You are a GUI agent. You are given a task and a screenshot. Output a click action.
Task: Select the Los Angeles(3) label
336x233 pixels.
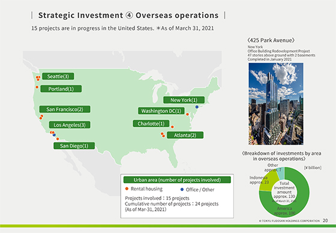70,125
